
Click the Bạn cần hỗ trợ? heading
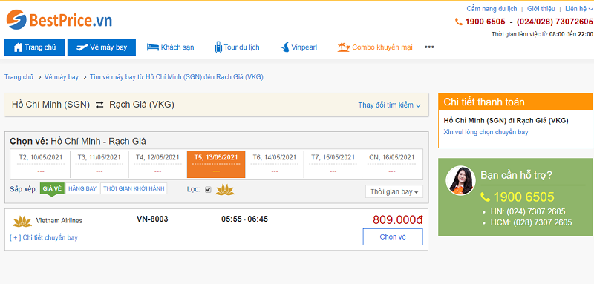coord(516,175)
